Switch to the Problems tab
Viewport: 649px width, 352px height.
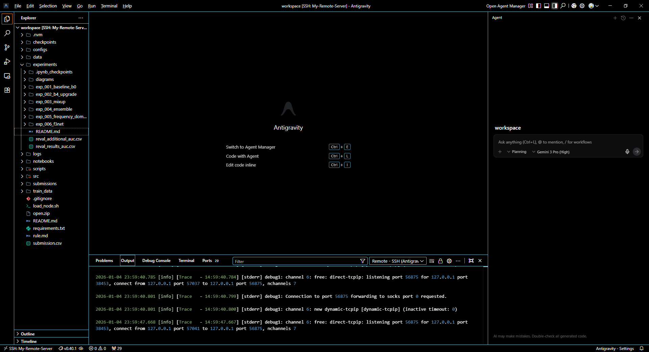[x=104, y=261]
